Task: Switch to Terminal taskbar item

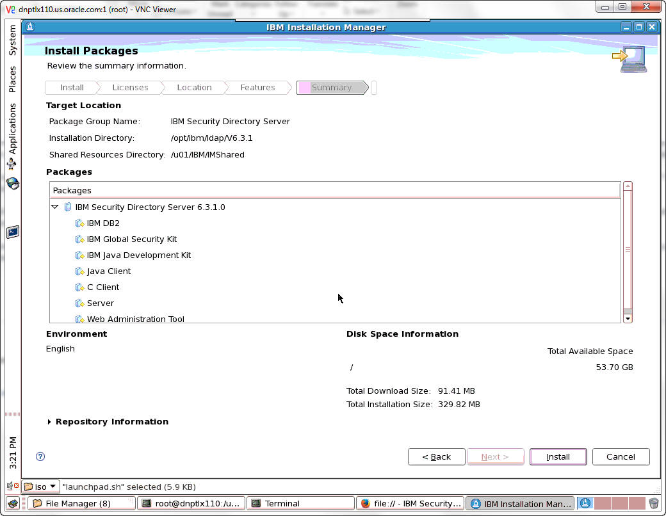Action: [x=300, y=503]
